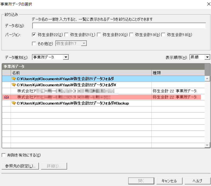Click the ヘルプ button
The image size is (211, 186).
(197, 181)
